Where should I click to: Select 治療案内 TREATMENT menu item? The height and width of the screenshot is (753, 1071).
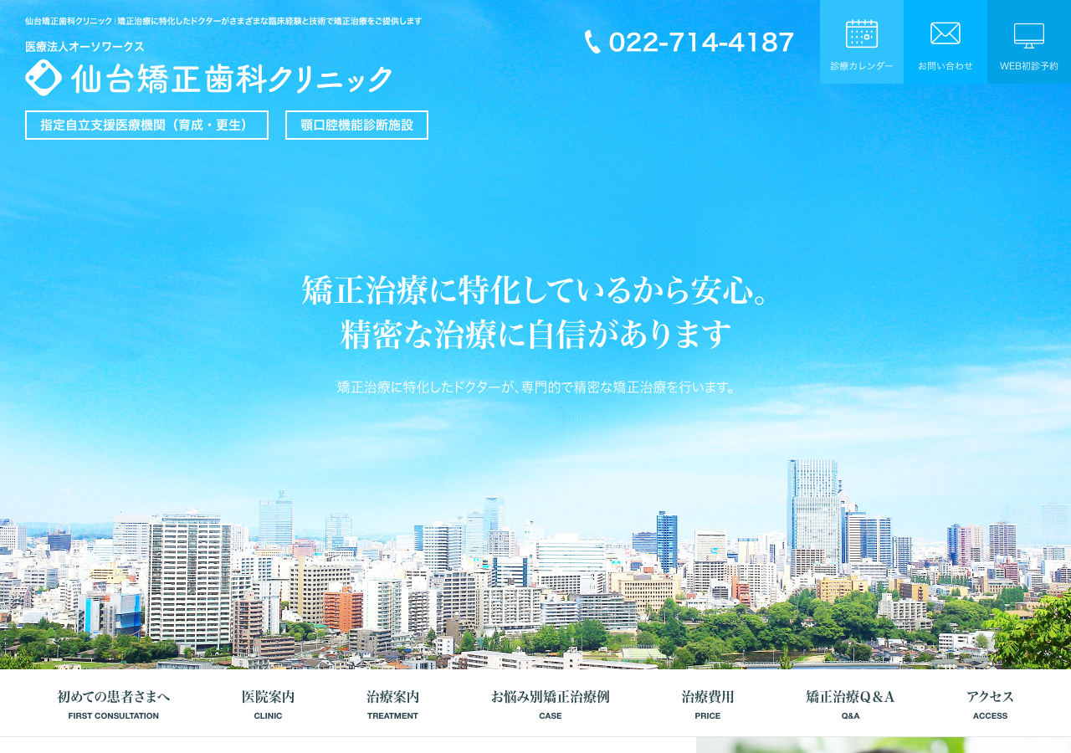(392, 704)
